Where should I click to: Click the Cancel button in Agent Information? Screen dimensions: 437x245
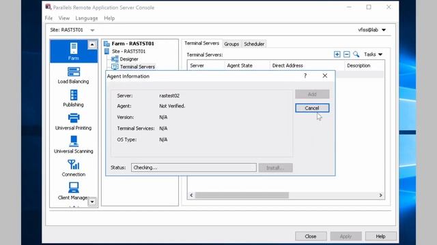pyautogui.click(x=312, y=108)
